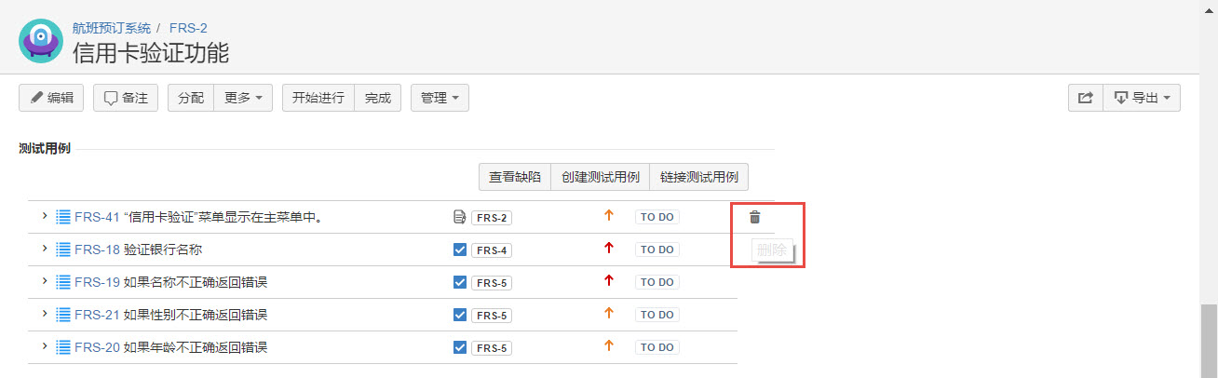Toggle checkbox icon in FRS-19 row
This screenshot has height=378, width=1218.
[x=459, y=282]
